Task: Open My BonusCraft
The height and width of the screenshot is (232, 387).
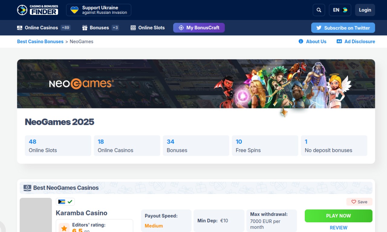Action: tap(199, 28)
